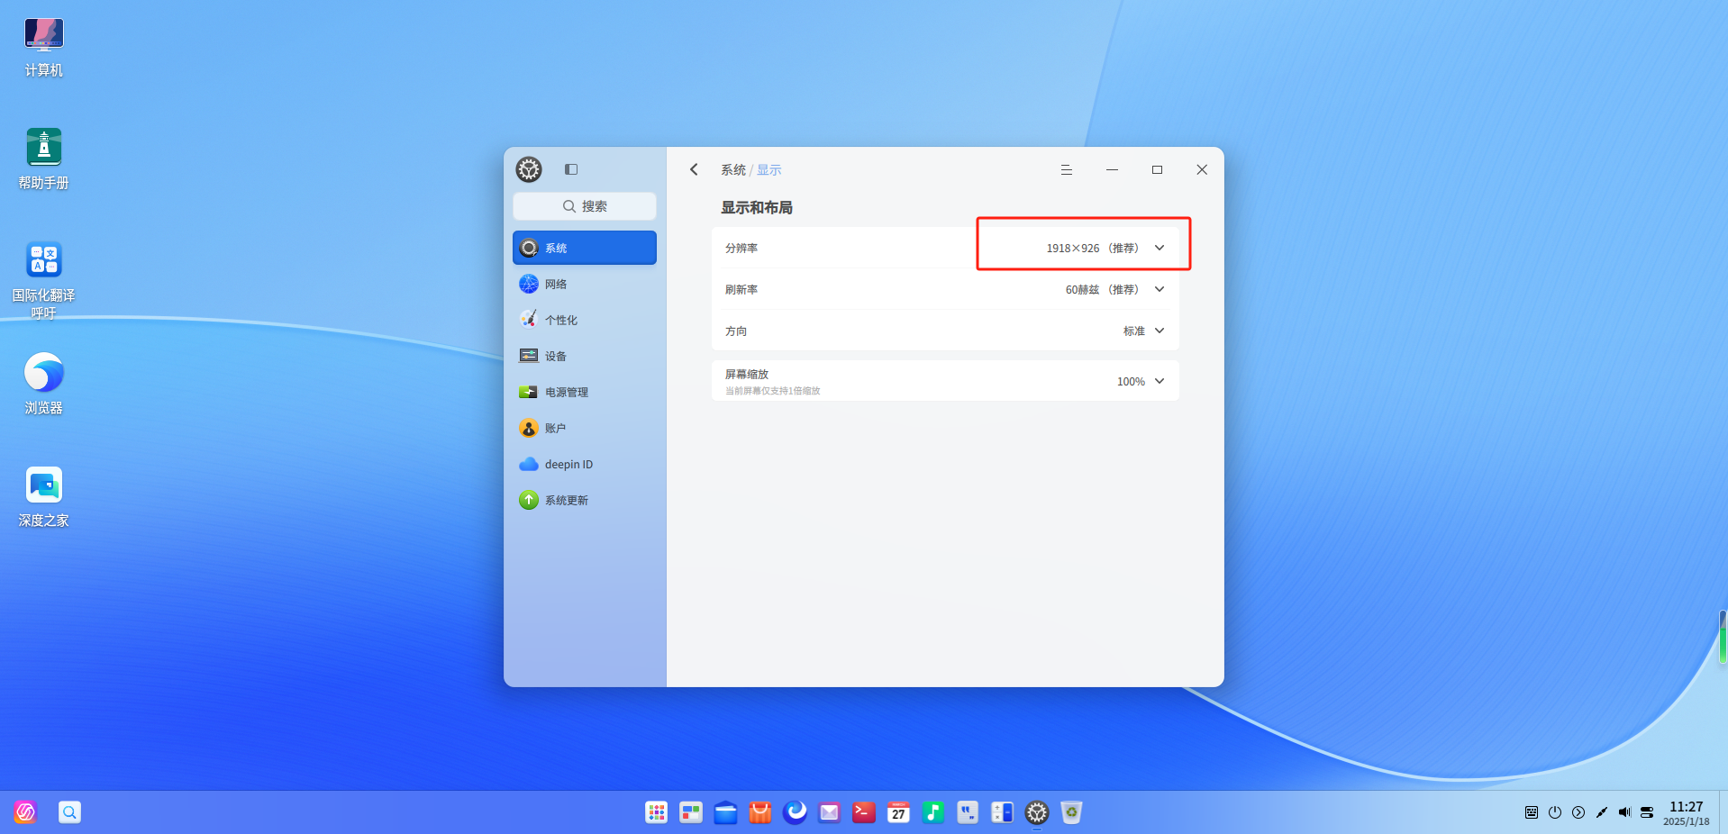Select 系统 in the settings sidebar

(x=585, y=248)
